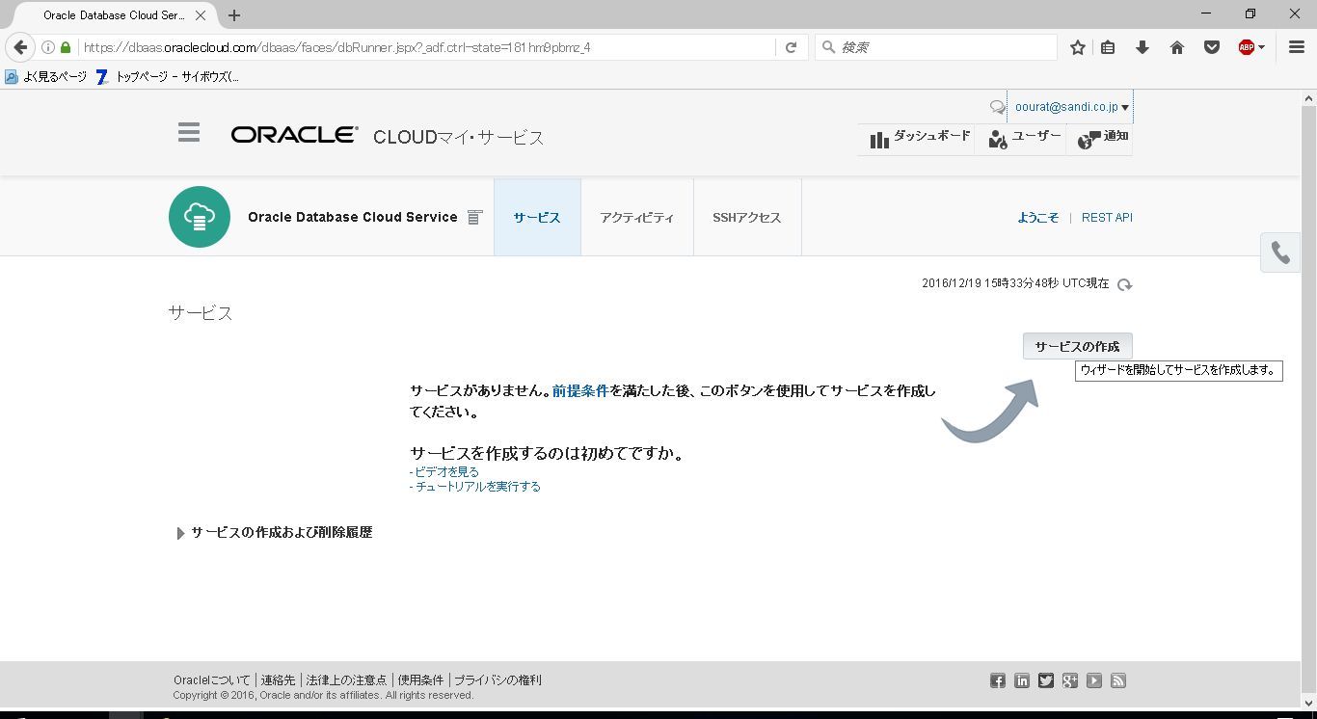Go to ユーザー user management
Viewport: 1317px width, 719px height.
[x=1023, y=139]
